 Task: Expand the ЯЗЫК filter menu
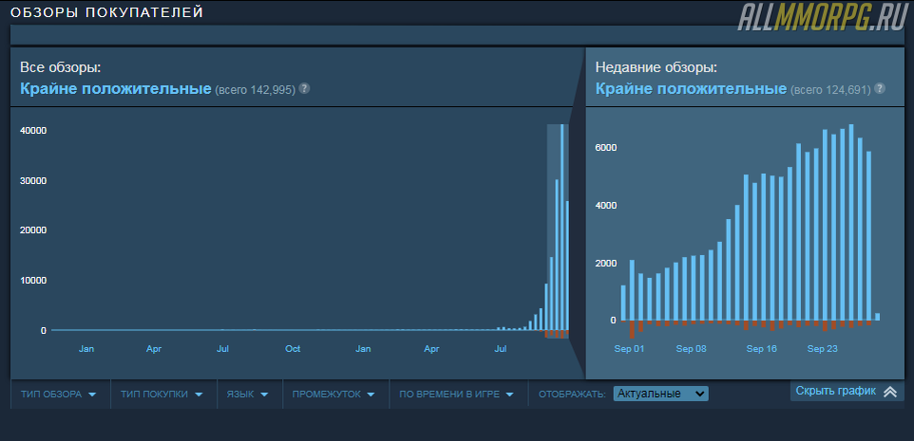(x=248, y=395)
